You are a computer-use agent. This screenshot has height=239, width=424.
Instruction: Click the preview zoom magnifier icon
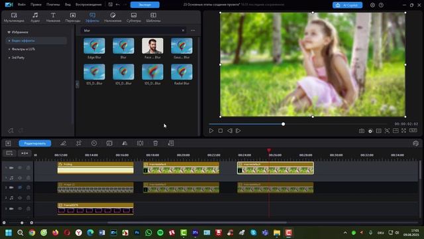387,131
